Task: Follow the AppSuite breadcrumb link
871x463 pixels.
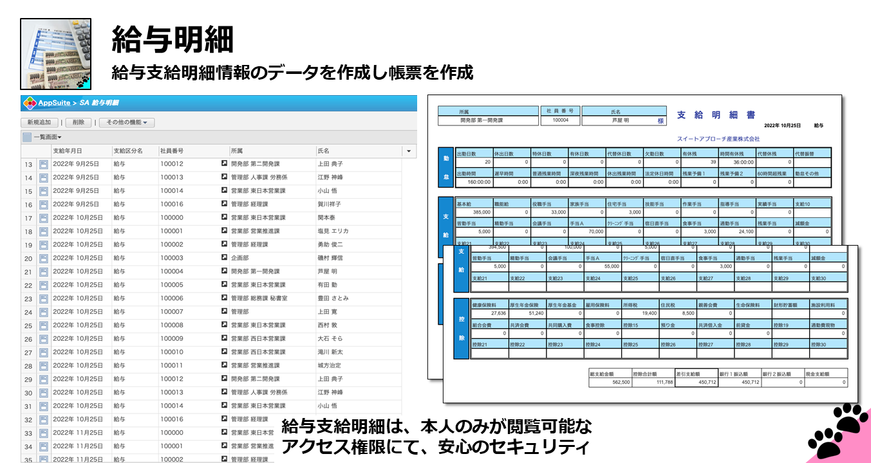Action: click(53, 103)
